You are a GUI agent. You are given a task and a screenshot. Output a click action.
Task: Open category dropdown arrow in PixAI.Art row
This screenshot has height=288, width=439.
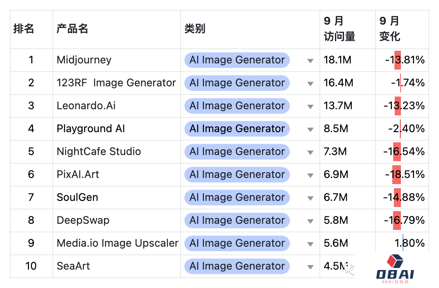[x=310, y=175]
